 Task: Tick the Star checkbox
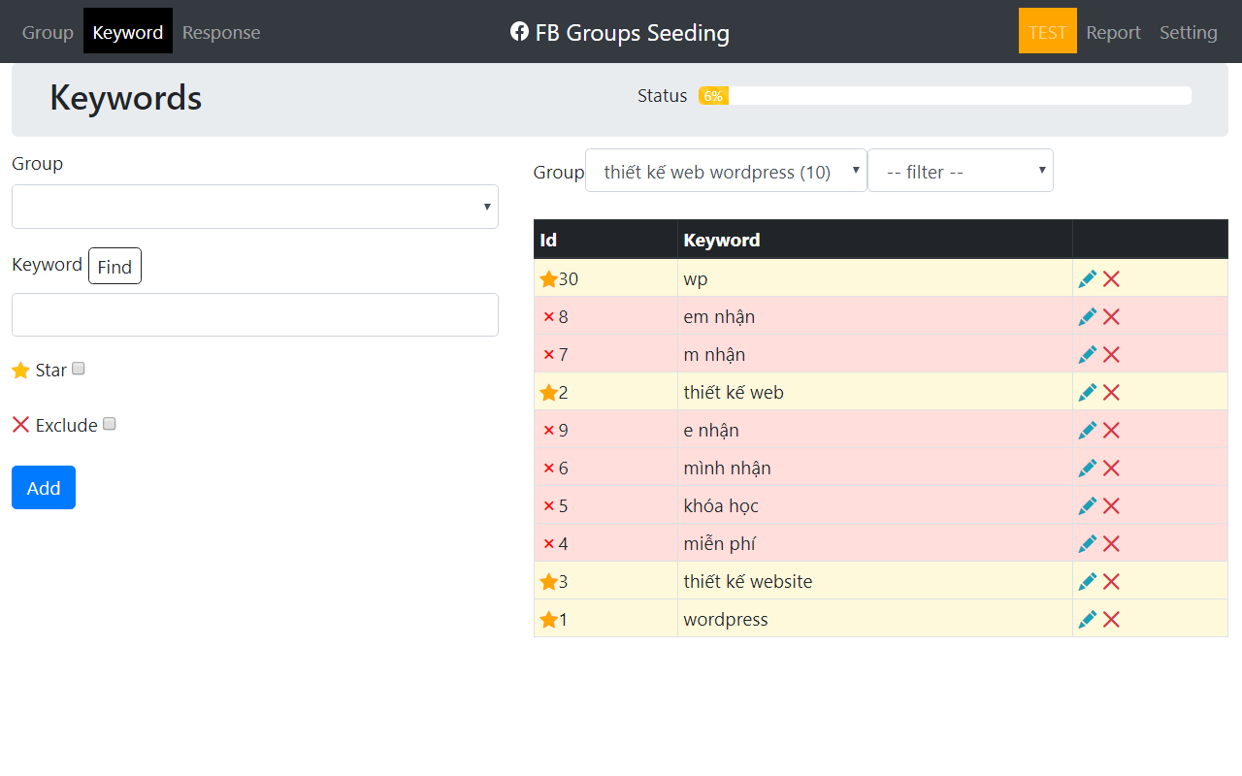pos(79,369)
